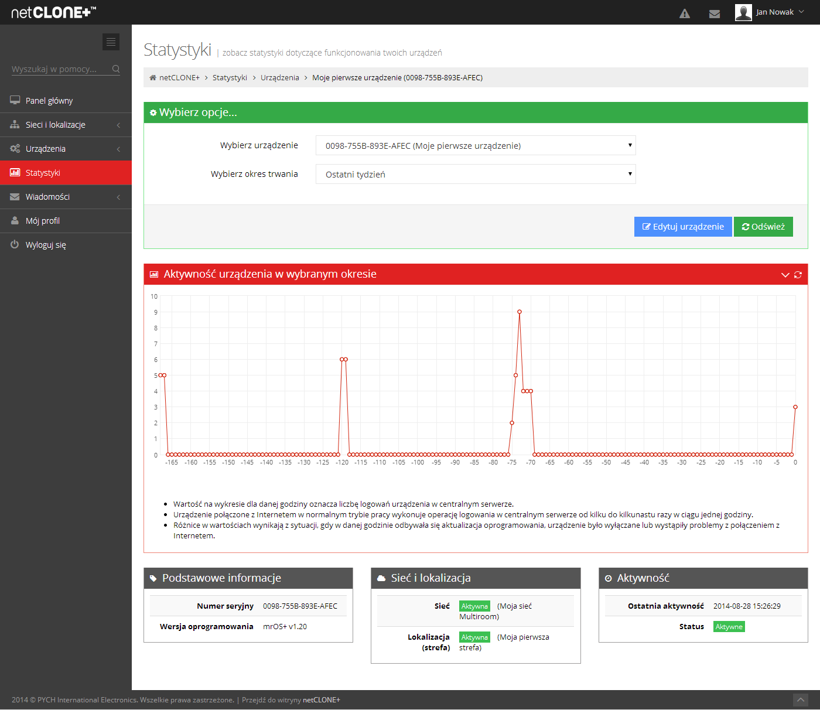This screenshot has height=710, width=820.
Task: Click the Panel główny monitor icon
Action: pyautogui.click(x=15, y=100)
